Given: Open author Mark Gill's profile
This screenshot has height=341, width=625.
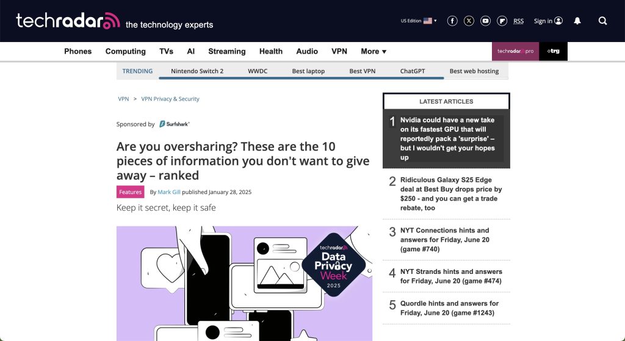Looking at the screenshot, I should tap(169, 192).
